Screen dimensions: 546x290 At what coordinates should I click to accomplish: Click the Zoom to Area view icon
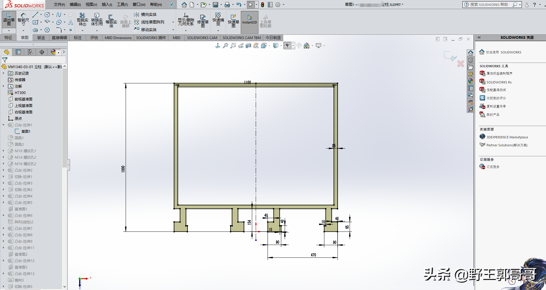pyautogui.click(x=233, y=46)
